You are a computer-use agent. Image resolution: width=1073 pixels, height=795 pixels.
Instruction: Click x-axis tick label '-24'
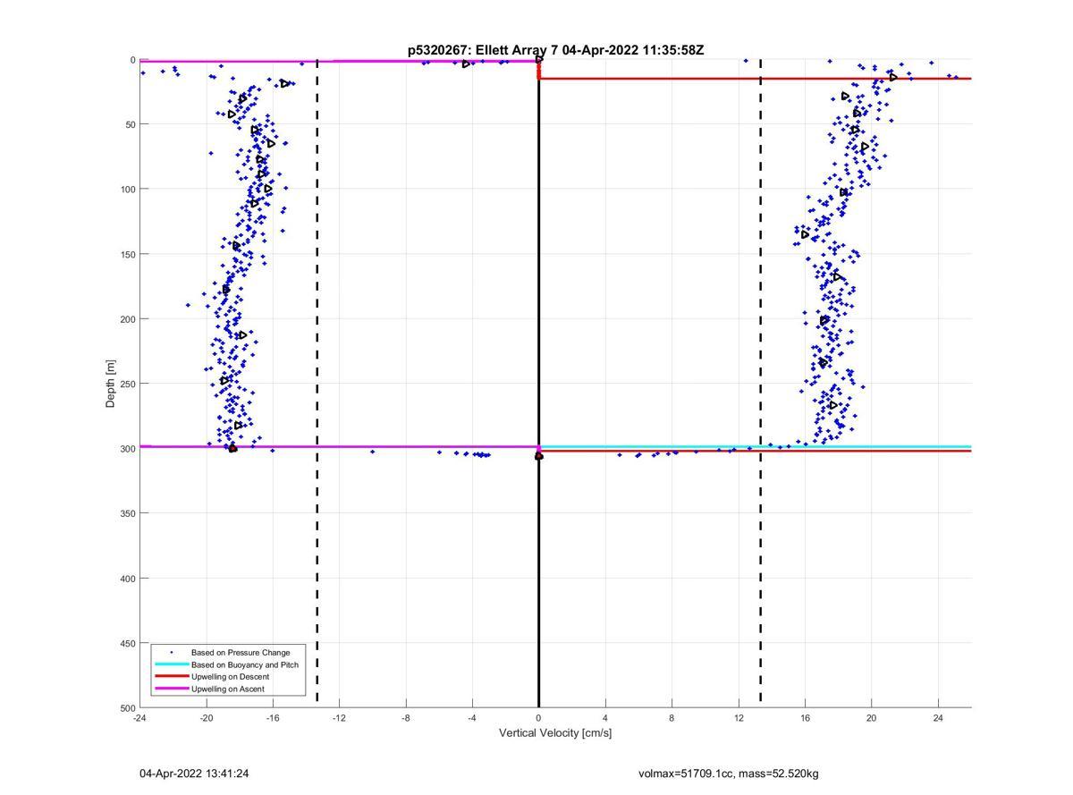click(x=139, y=718)
